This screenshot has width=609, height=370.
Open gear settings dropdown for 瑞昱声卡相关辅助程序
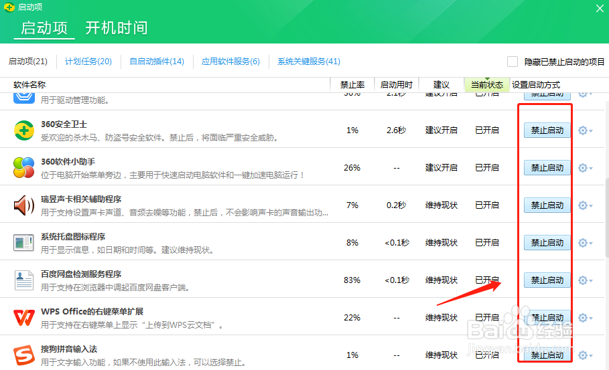(585, 205)
